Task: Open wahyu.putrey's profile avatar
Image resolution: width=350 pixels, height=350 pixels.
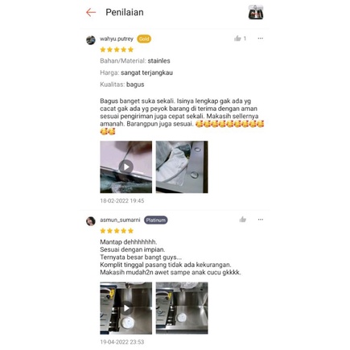Action: pos(91,40)
